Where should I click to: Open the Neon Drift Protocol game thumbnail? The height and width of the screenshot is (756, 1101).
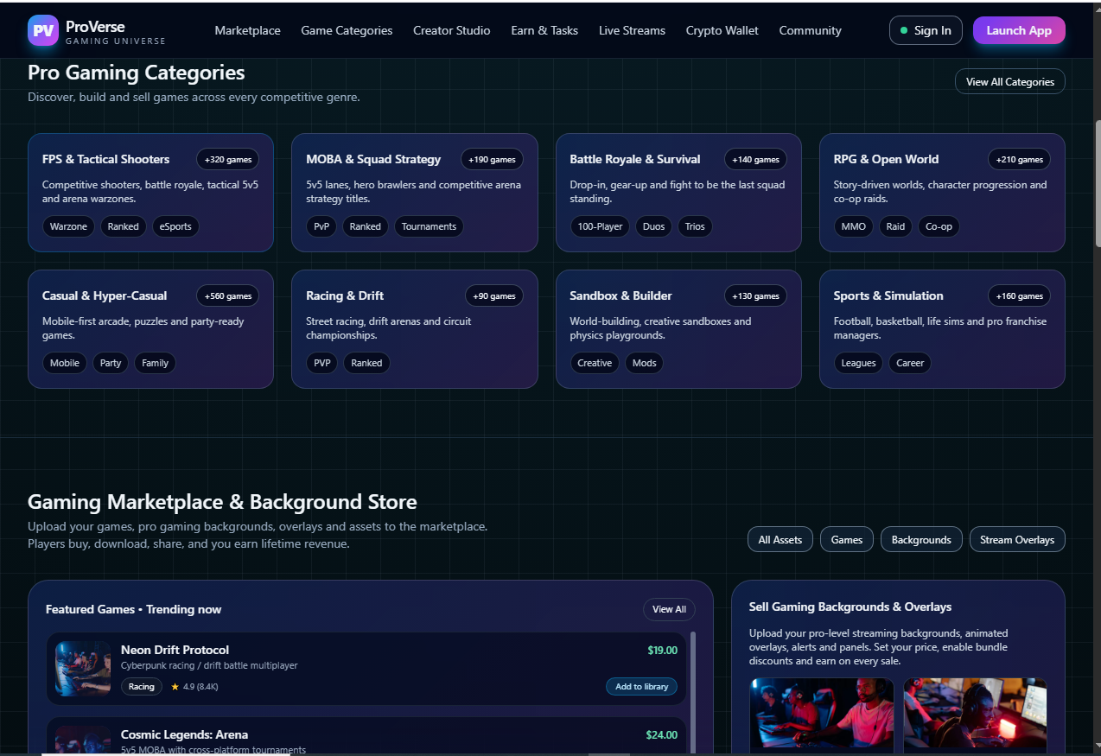point(83,669)
